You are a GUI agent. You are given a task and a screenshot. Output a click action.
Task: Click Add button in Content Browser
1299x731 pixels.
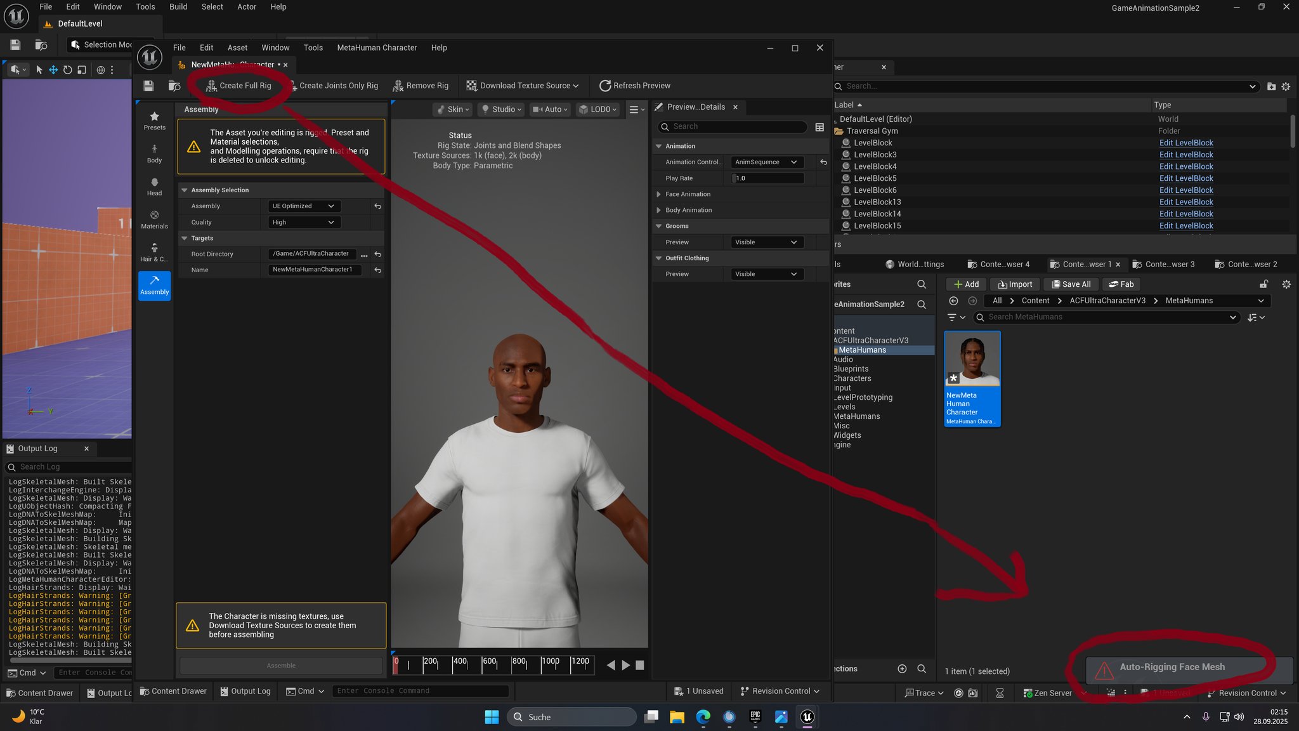point(966,284)
